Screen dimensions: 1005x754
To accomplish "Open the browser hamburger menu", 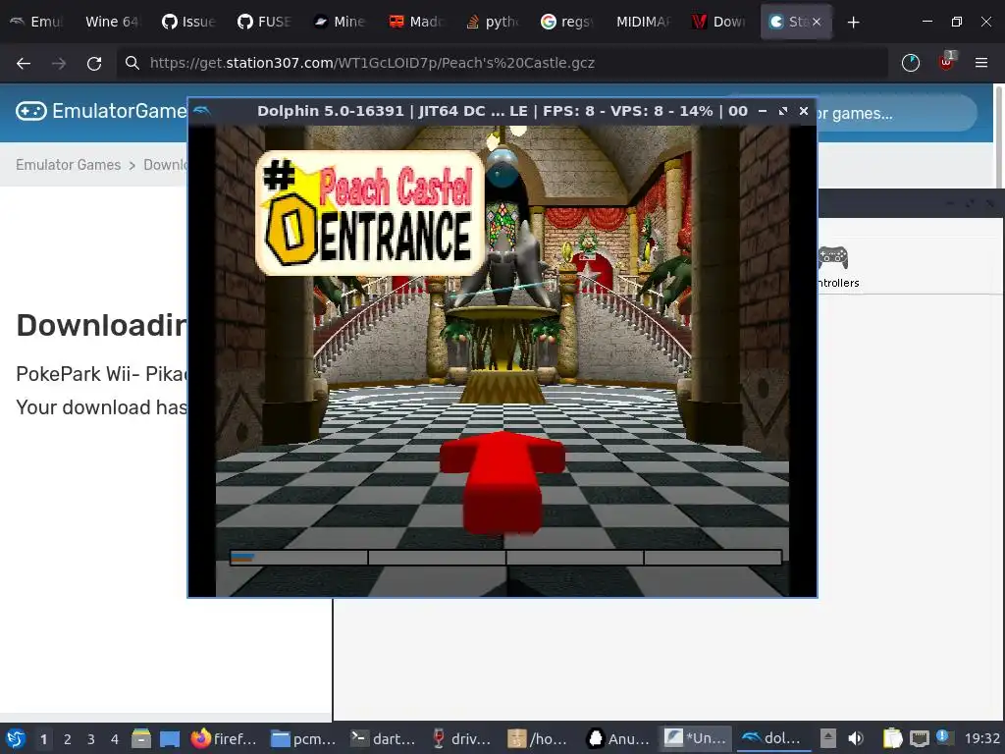I will click(981, 63).
